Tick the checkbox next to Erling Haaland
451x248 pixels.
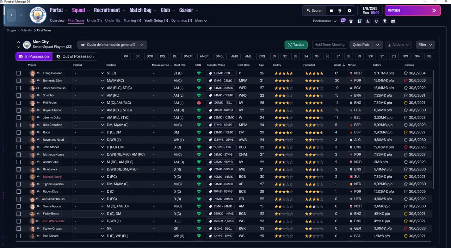click(19, 73)
